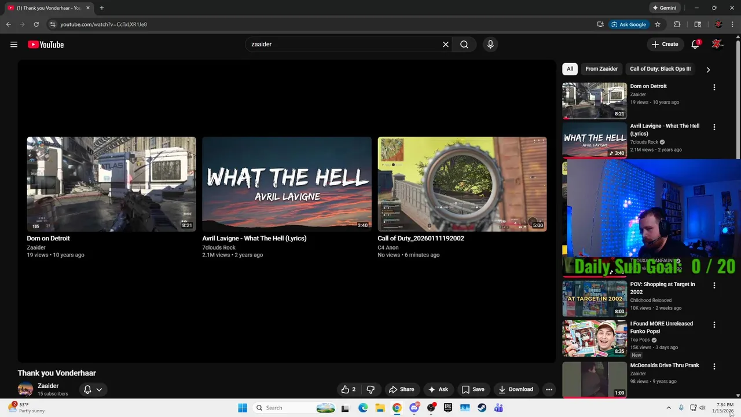Reload the page in Chrome

[x=36, y=24]
